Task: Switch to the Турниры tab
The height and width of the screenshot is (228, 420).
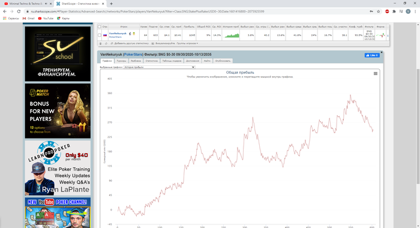Action: (x=121, y=61)
